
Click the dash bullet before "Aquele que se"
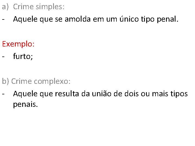coord(3,19)
